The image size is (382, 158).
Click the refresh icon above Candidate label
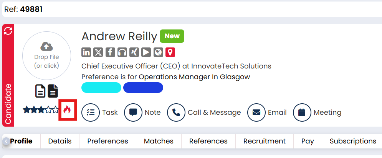click(8, 31)
